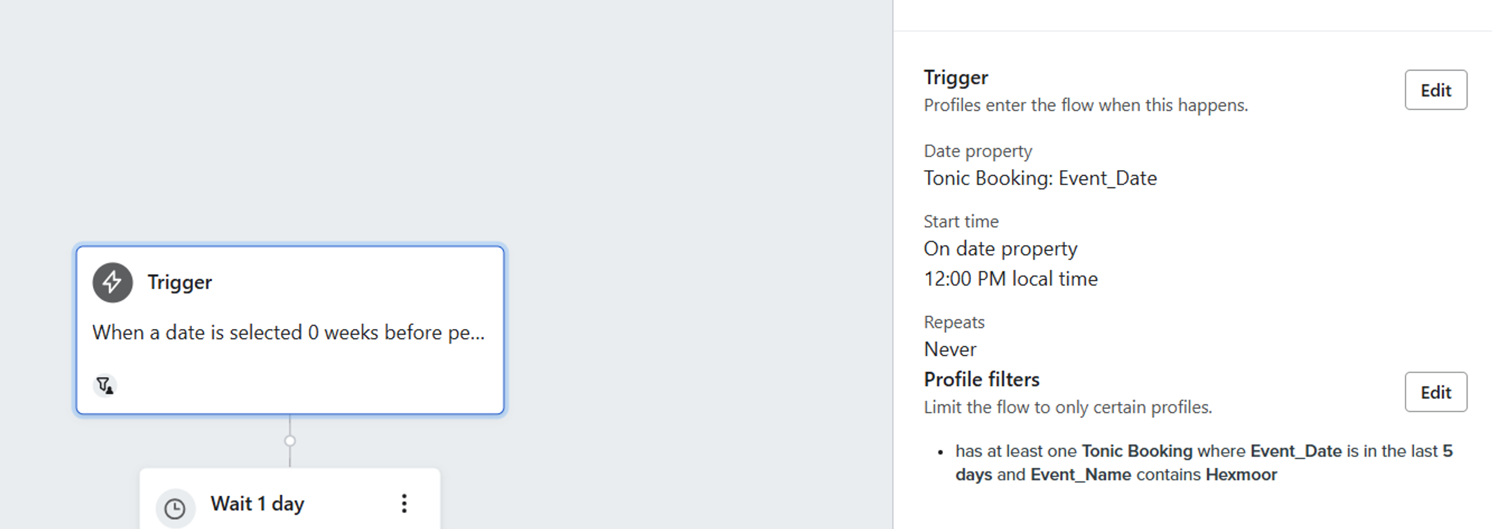
Task: Click Edit next to the Trigger heading
Action: coord(1435,90)
